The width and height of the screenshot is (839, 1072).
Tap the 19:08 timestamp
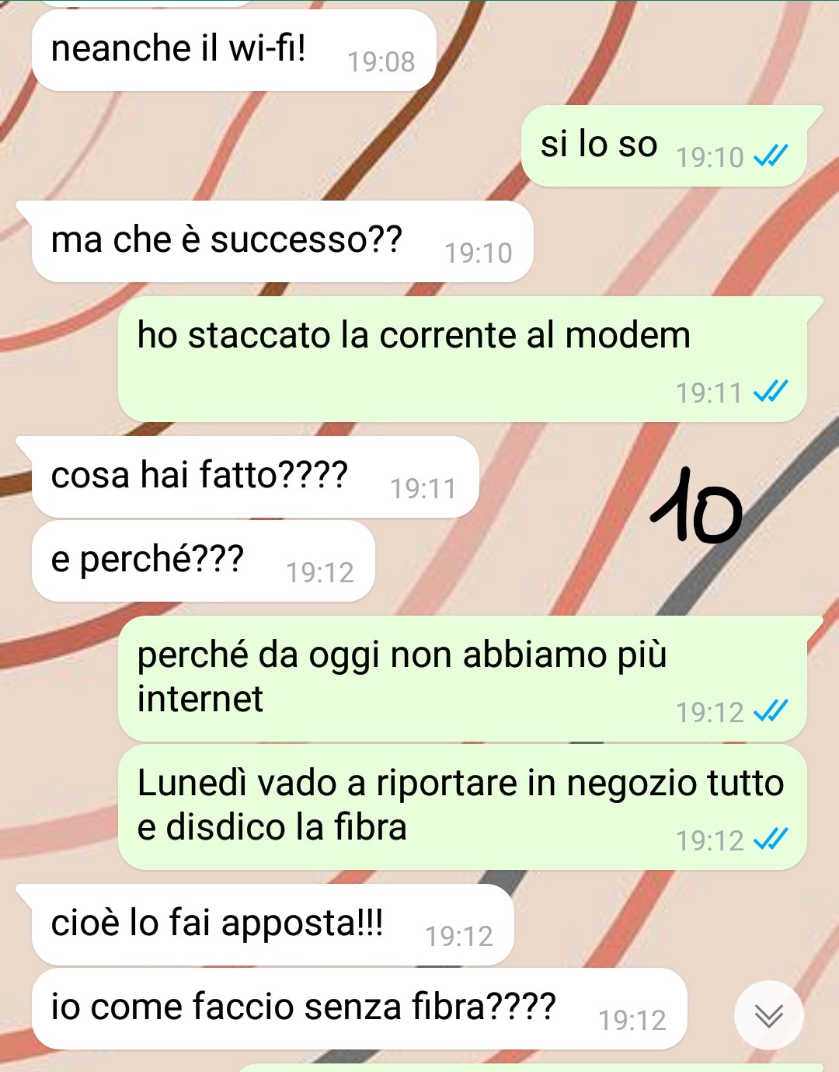[381, 61]
